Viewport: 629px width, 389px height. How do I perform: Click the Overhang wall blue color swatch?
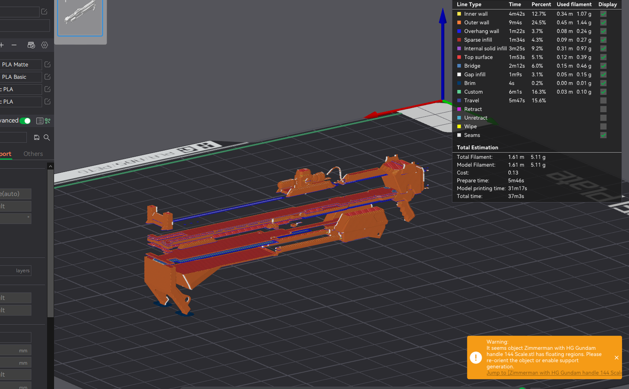(459, 31)
